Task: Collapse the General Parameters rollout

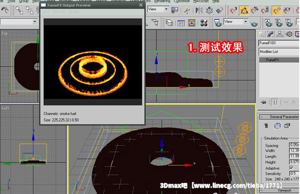Action: [x=279, y=117]
